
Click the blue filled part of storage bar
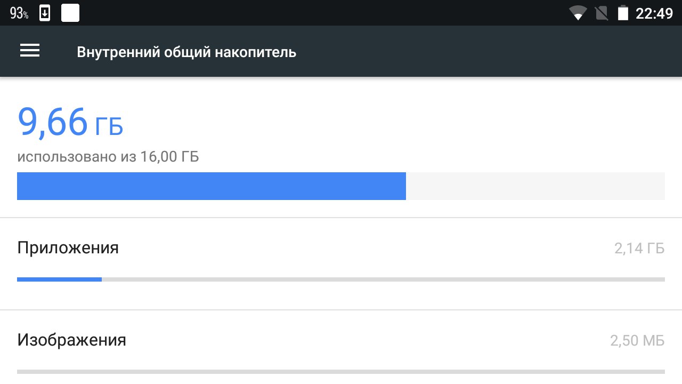pos(211,186)
